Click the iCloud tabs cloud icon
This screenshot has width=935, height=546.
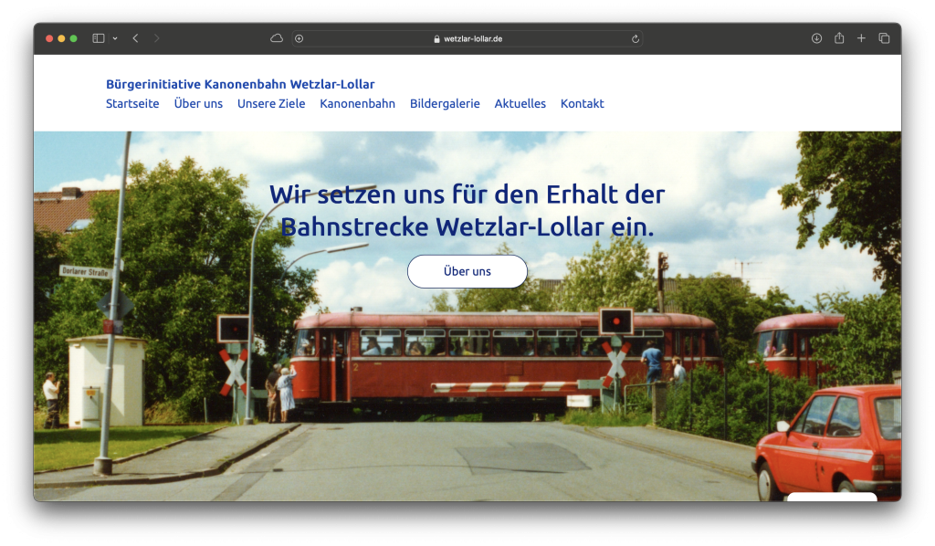[277, 38]
